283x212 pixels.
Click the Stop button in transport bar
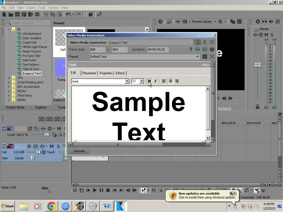point(108,190)
